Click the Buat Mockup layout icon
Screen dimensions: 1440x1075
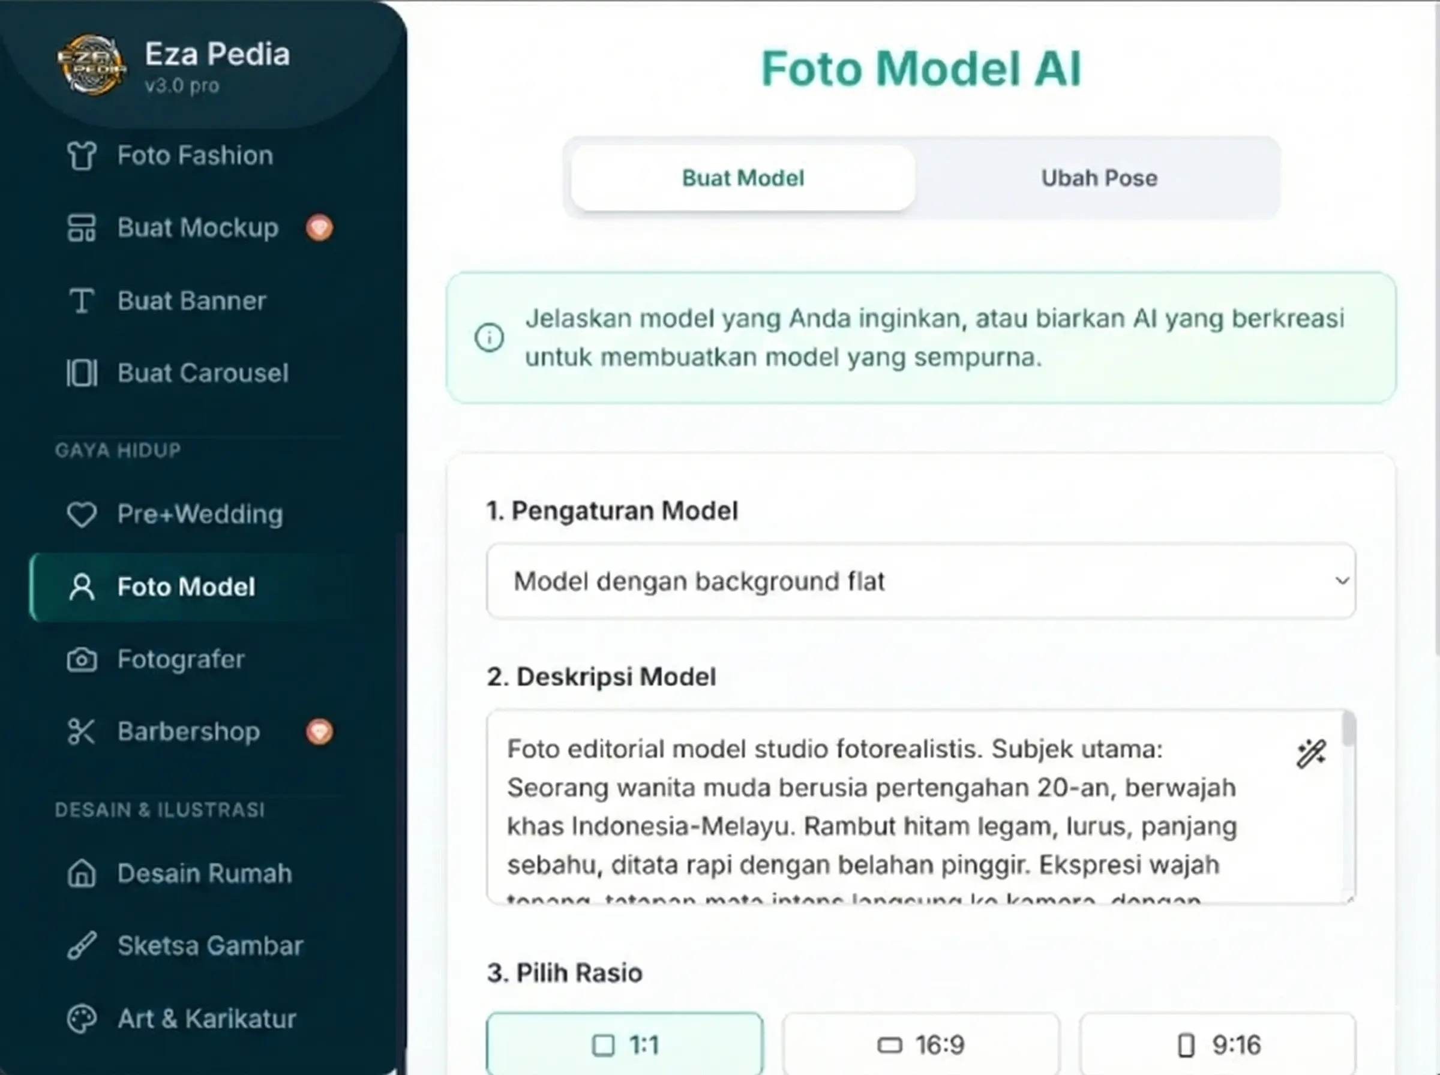click(x=82, y=228)
